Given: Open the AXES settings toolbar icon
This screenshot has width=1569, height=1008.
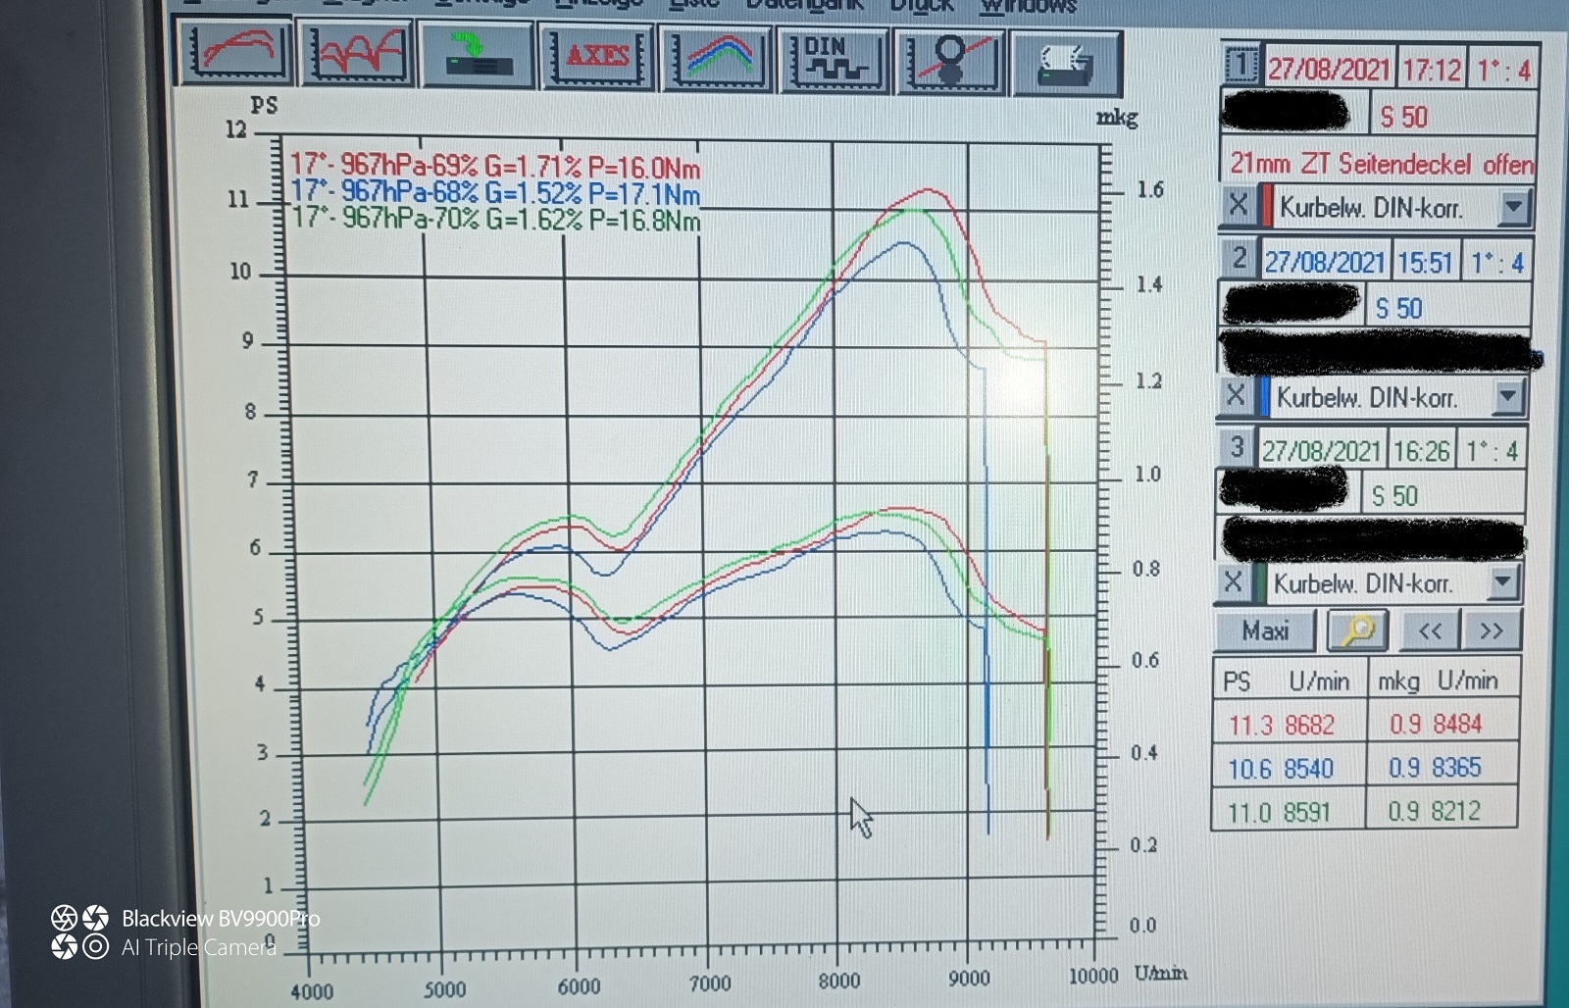Looking at the screenshot, I should point(597,57).
